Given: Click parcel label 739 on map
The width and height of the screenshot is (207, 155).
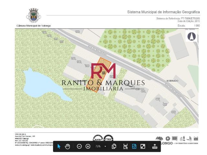Looking at the screenshot, I should tap(87, 66).
